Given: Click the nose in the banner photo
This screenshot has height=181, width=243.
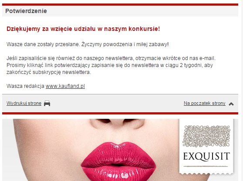Looking at the screenshot, I should click(x=117, y=124).
